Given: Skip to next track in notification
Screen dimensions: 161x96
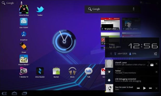Looking at the screenshot, I should tap(150, 88).
